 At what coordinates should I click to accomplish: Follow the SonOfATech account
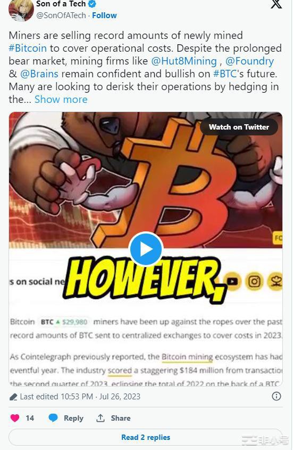tap(104, 15)
